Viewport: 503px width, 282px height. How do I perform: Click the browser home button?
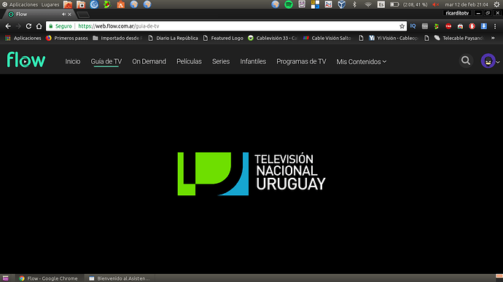39,26
